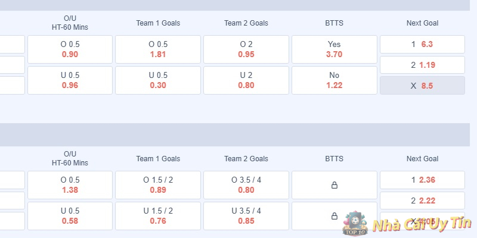477x238 pixels.
Task: Choose Next Goal X at 8.5
Action: coord(422,86)
